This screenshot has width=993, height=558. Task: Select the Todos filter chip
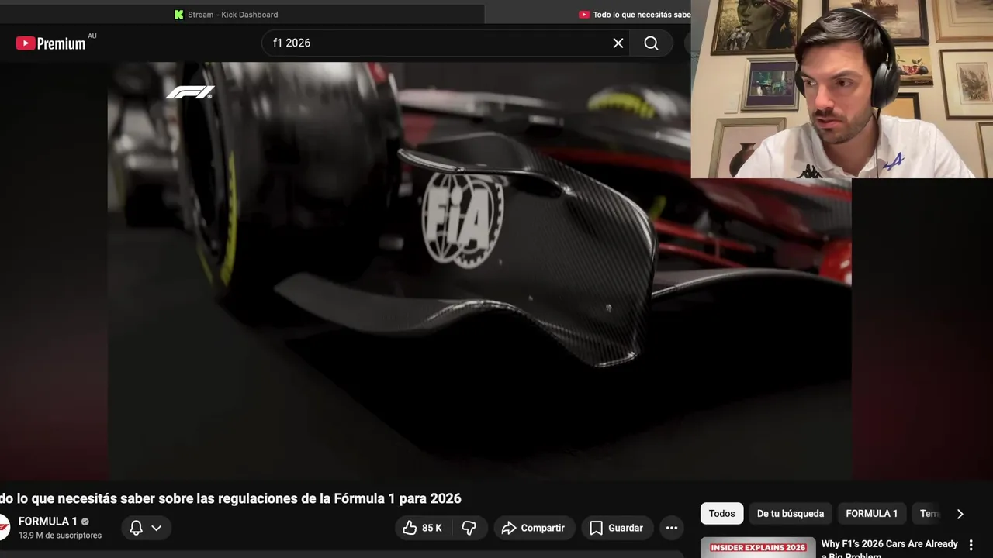tap(722, 514)
